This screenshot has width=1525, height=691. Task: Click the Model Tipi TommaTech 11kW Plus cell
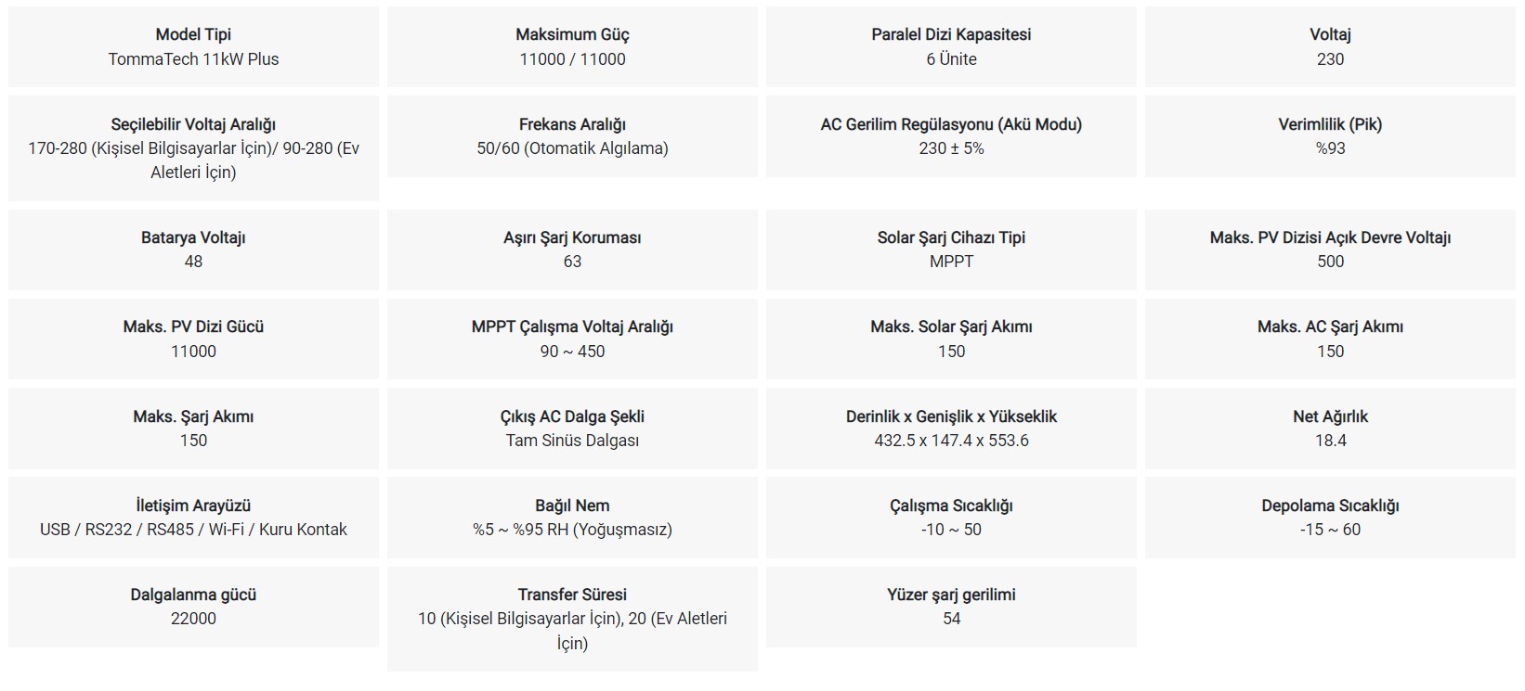coord(193,47)
